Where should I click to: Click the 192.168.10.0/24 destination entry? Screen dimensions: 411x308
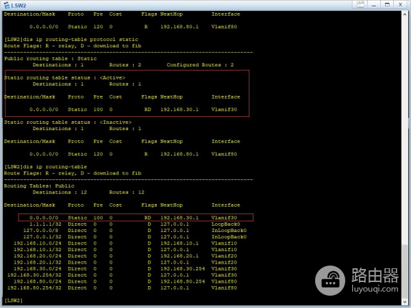[x=38, y=242]
